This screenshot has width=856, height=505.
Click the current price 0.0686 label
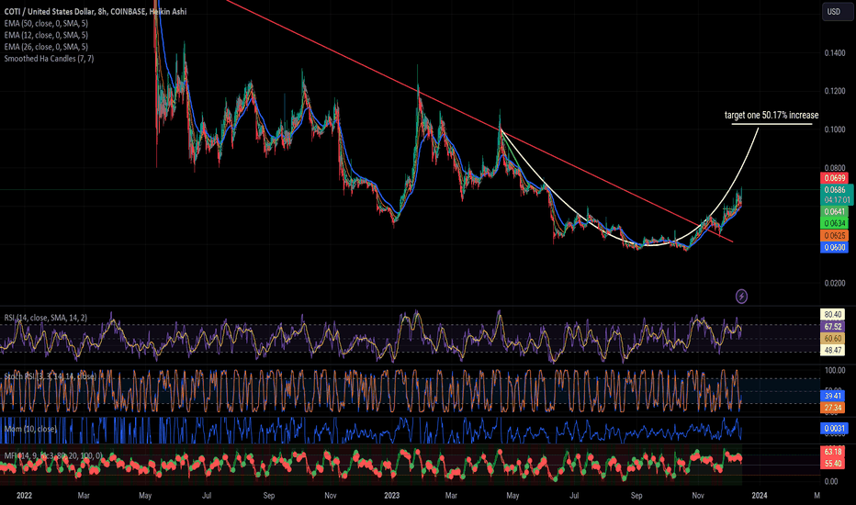[837, 190]
